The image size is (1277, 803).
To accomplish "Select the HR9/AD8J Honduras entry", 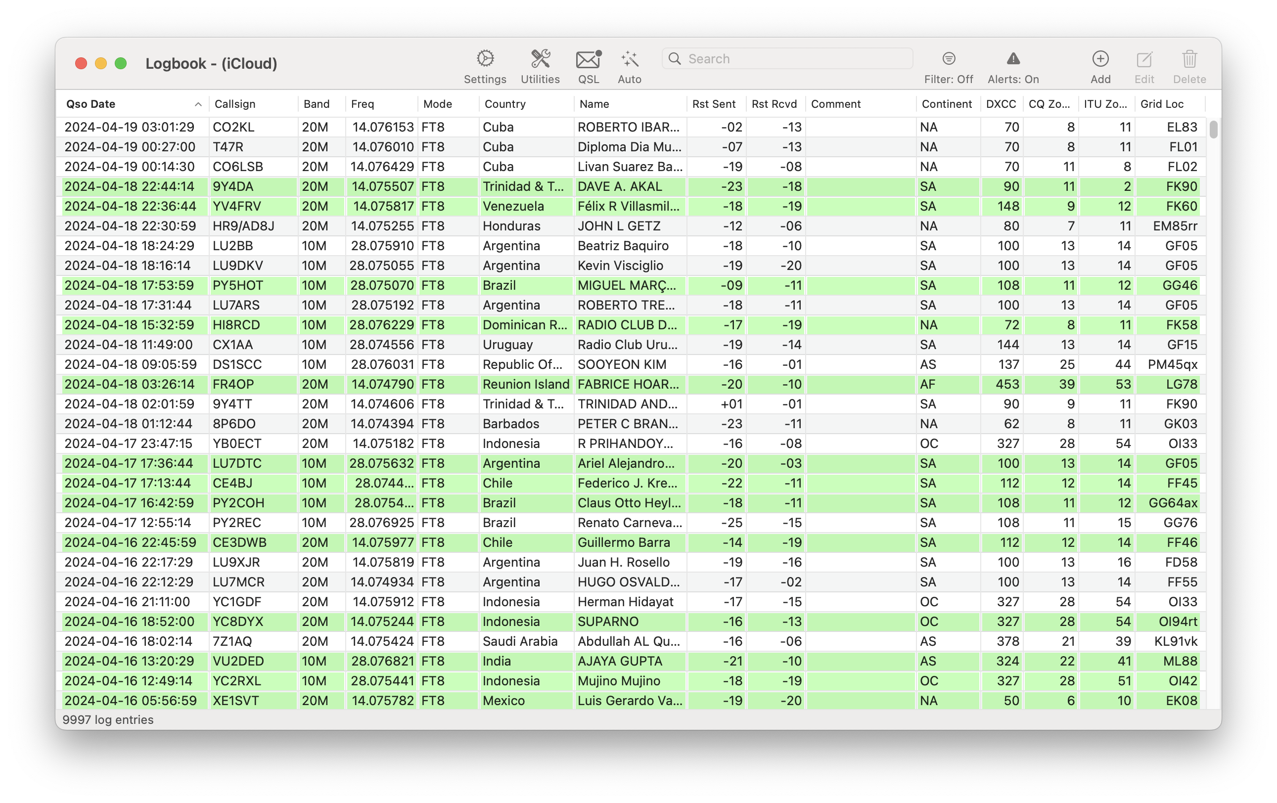I will click(x=631, y=226).
